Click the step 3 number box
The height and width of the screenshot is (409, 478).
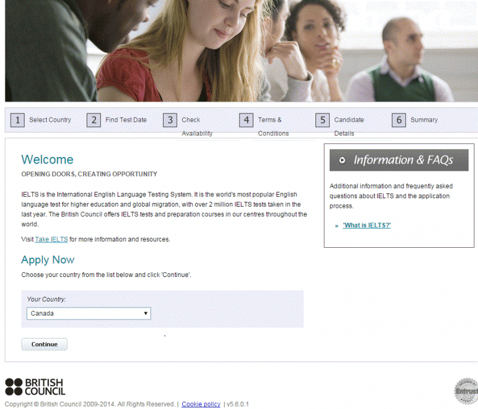170,120
